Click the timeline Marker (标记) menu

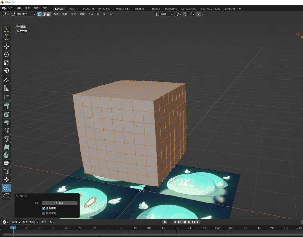[52, 222]
